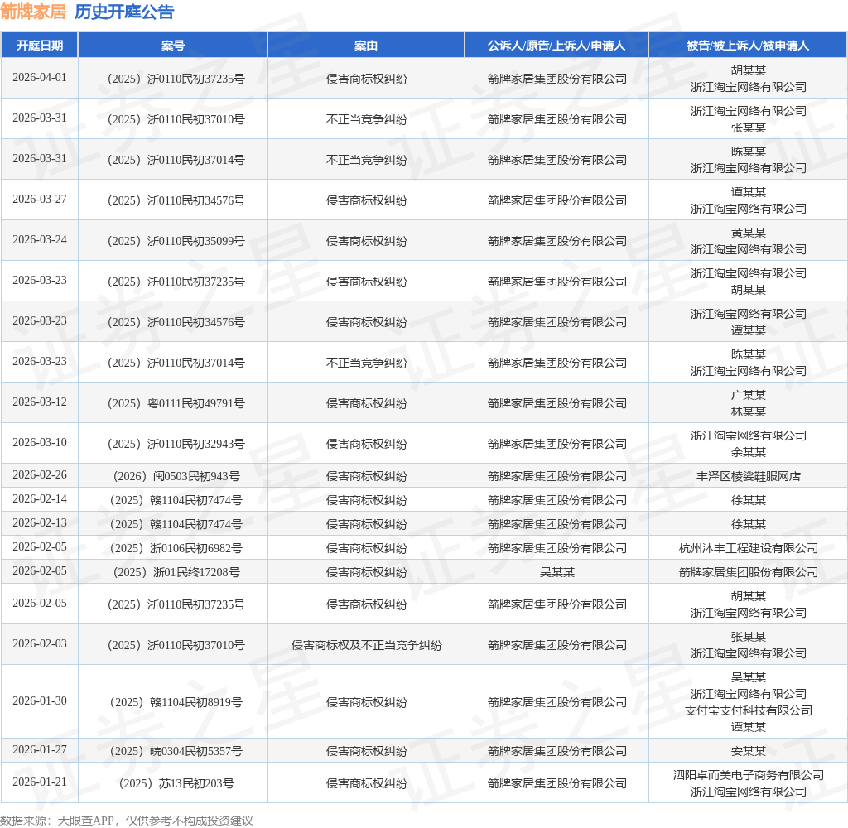The width and height of the screenshot is (848, 828).
Task: Select the date cell 2026-03-12
Action: 40,402
